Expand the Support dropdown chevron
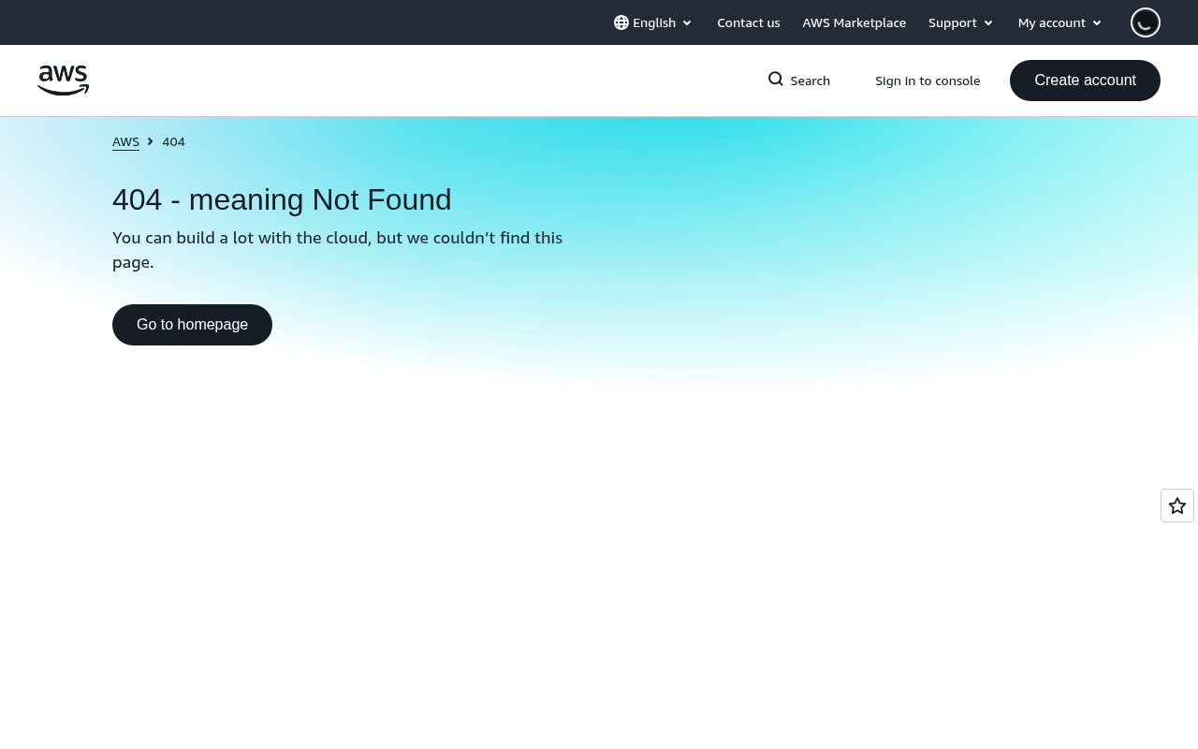Screen dimensions: 1198x749 click(x=988, y=23)
